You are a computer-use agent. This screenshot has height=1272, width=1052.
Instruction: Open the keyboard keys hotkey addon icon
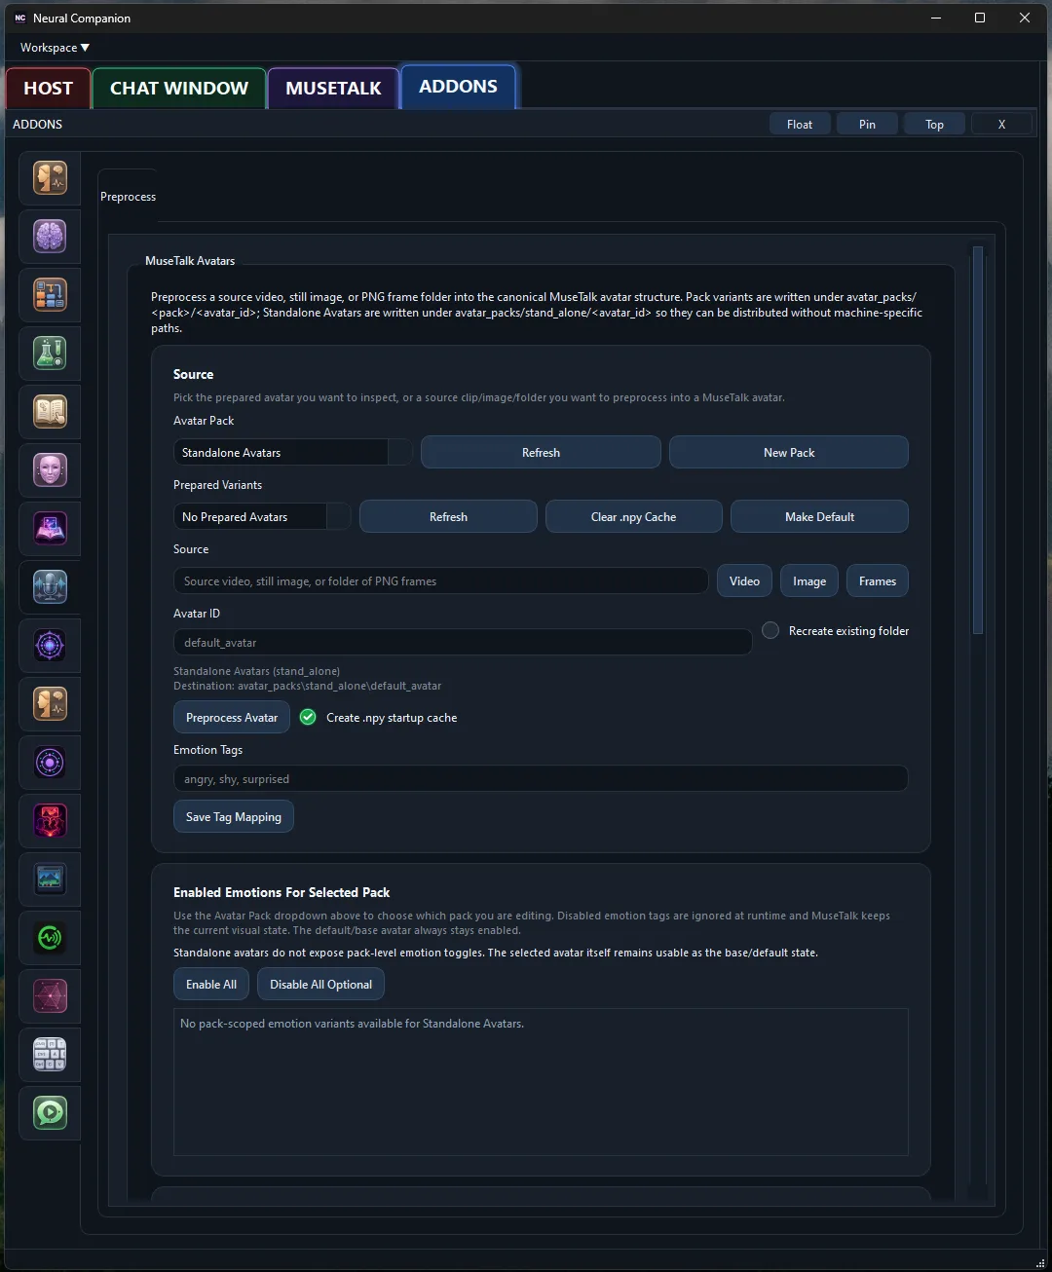coord(50,1055)
